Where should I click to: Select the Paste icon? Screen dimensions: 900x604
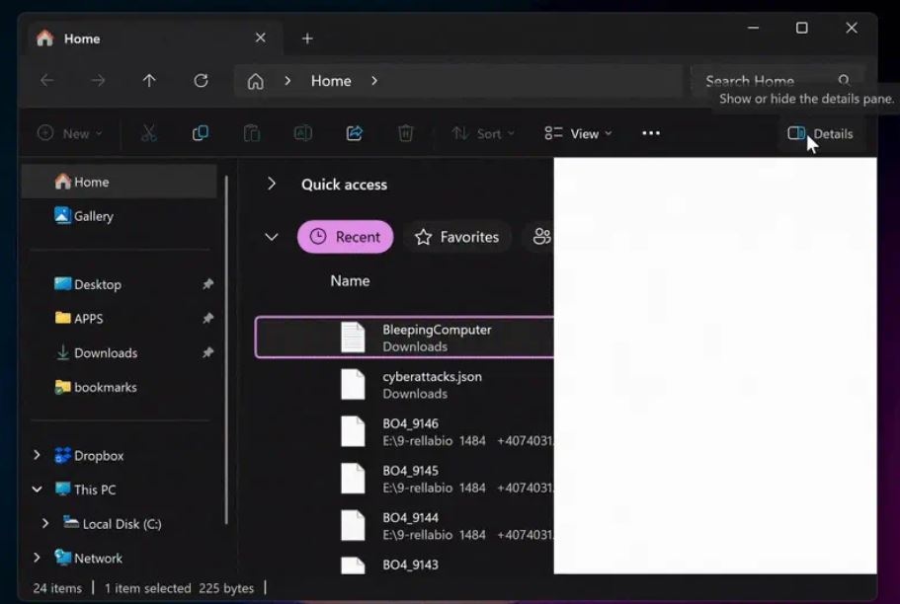click(x=252, y=132)
